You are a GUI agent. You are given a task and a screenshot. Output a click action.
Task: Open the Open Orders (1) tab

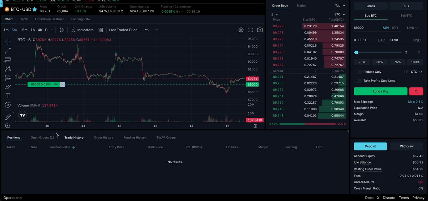42,137
